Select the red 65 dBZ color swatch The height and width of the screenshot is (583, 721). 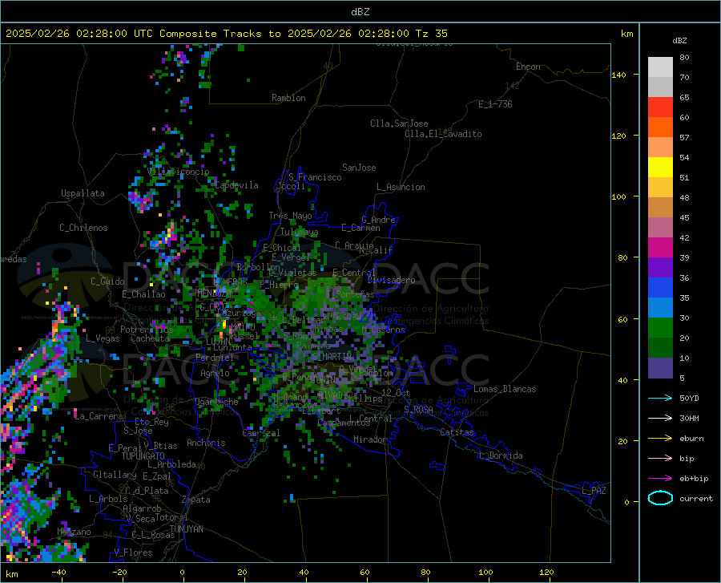(660, 107)
